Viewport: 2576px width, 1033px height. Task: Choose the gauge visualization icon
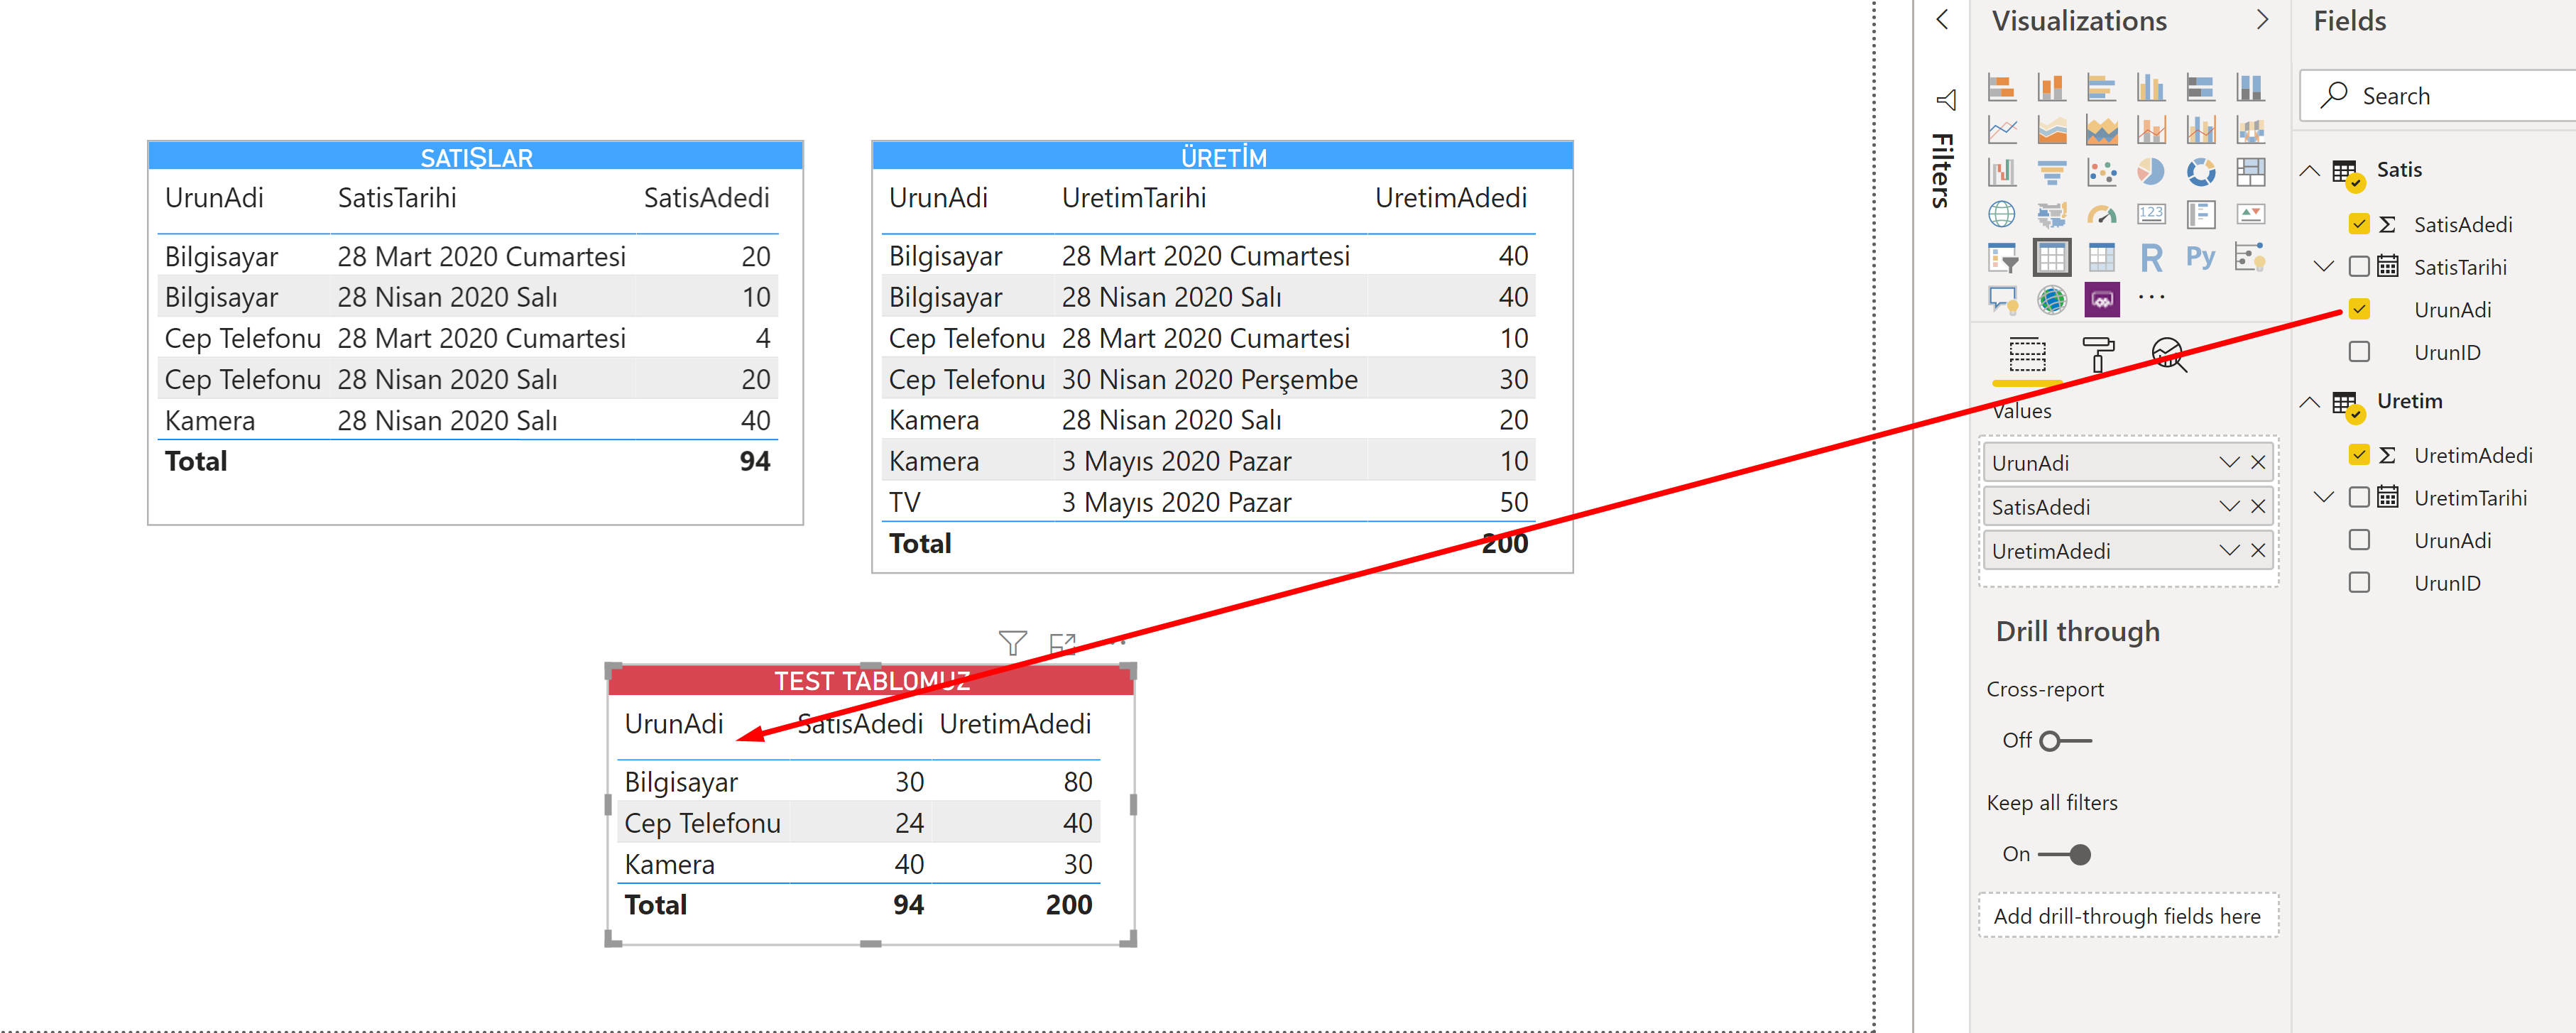[2101, 214]
